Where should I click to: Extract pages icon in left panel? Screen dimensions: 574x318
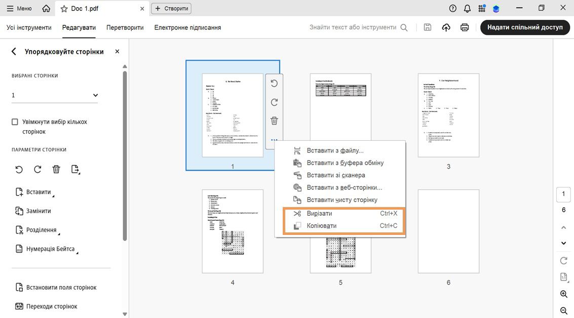[75, 170]
